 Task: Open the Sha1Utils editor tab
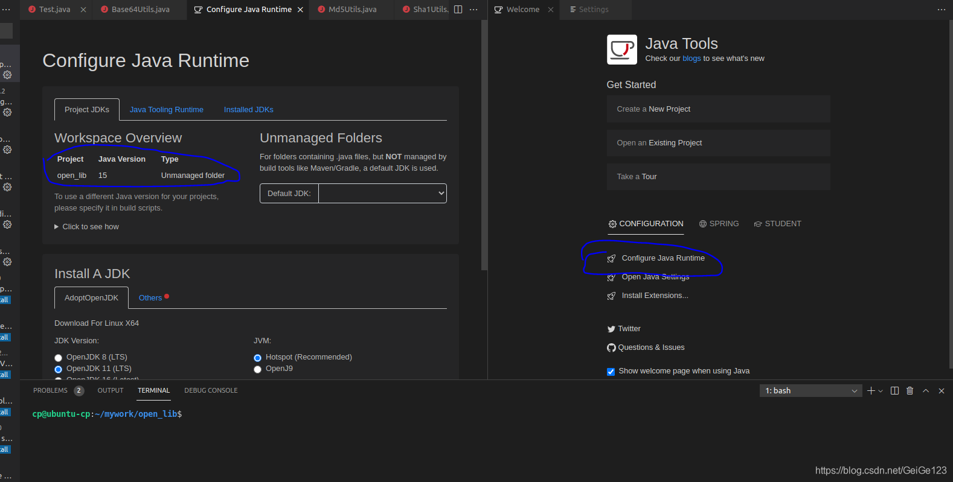[425, 10]
